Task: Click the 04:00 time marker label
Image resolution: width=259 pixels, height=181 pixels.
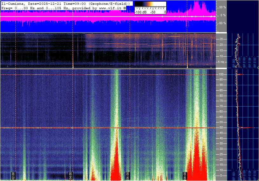Action: (71, 176)
